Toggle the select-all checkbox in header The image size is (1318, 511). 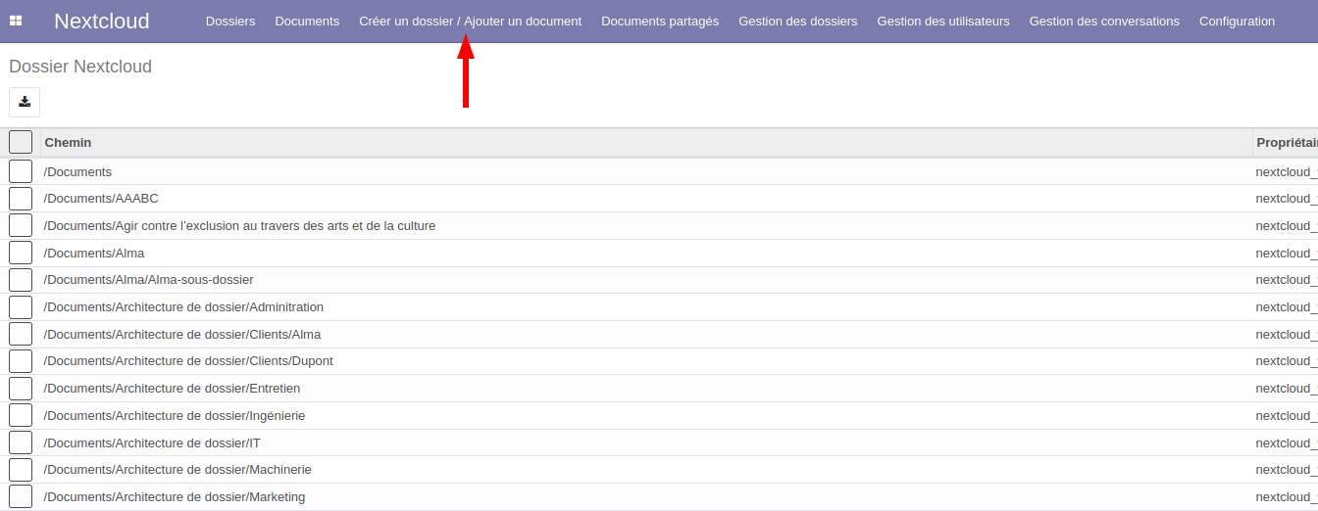pyautogui.click(x=21, y=142)
